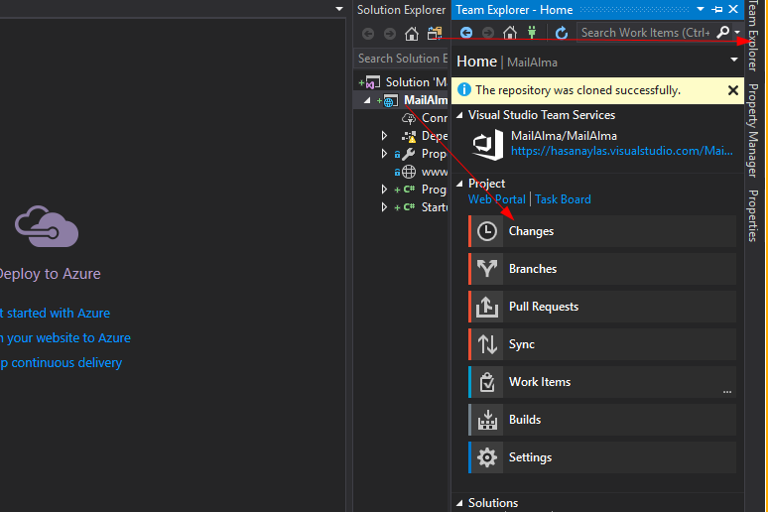Select the Solution 'M...' root node

(x=403, y=81)
